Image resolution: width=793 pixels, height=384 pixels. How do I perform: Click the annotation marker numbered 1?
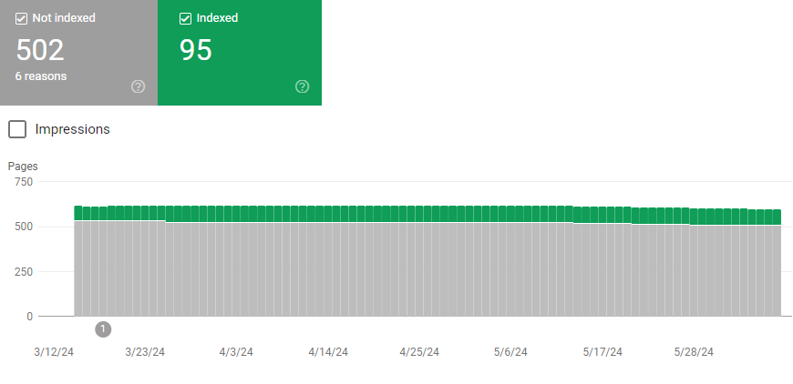coord(103,329)
